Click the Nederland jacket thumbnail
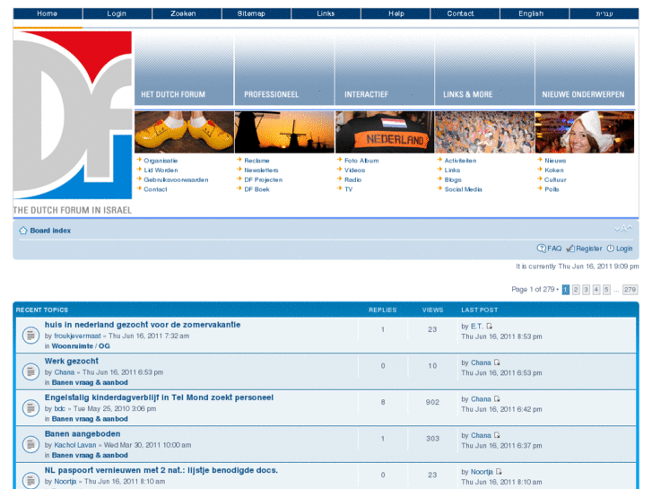The image size is (652, 489). [x=385, y=132]
